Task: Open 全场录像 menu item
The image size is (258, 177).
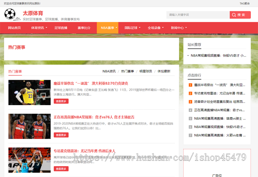Action: point(154,28)
